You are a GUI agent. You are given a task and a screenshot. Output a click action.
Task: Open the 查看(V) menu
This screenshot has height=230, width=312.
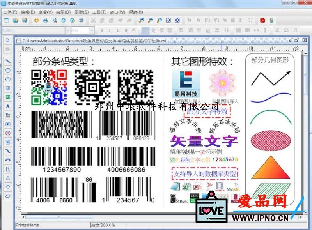tap(46, 12)
